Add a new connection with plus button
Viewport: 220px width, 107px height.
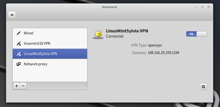(x=16, y=86)
